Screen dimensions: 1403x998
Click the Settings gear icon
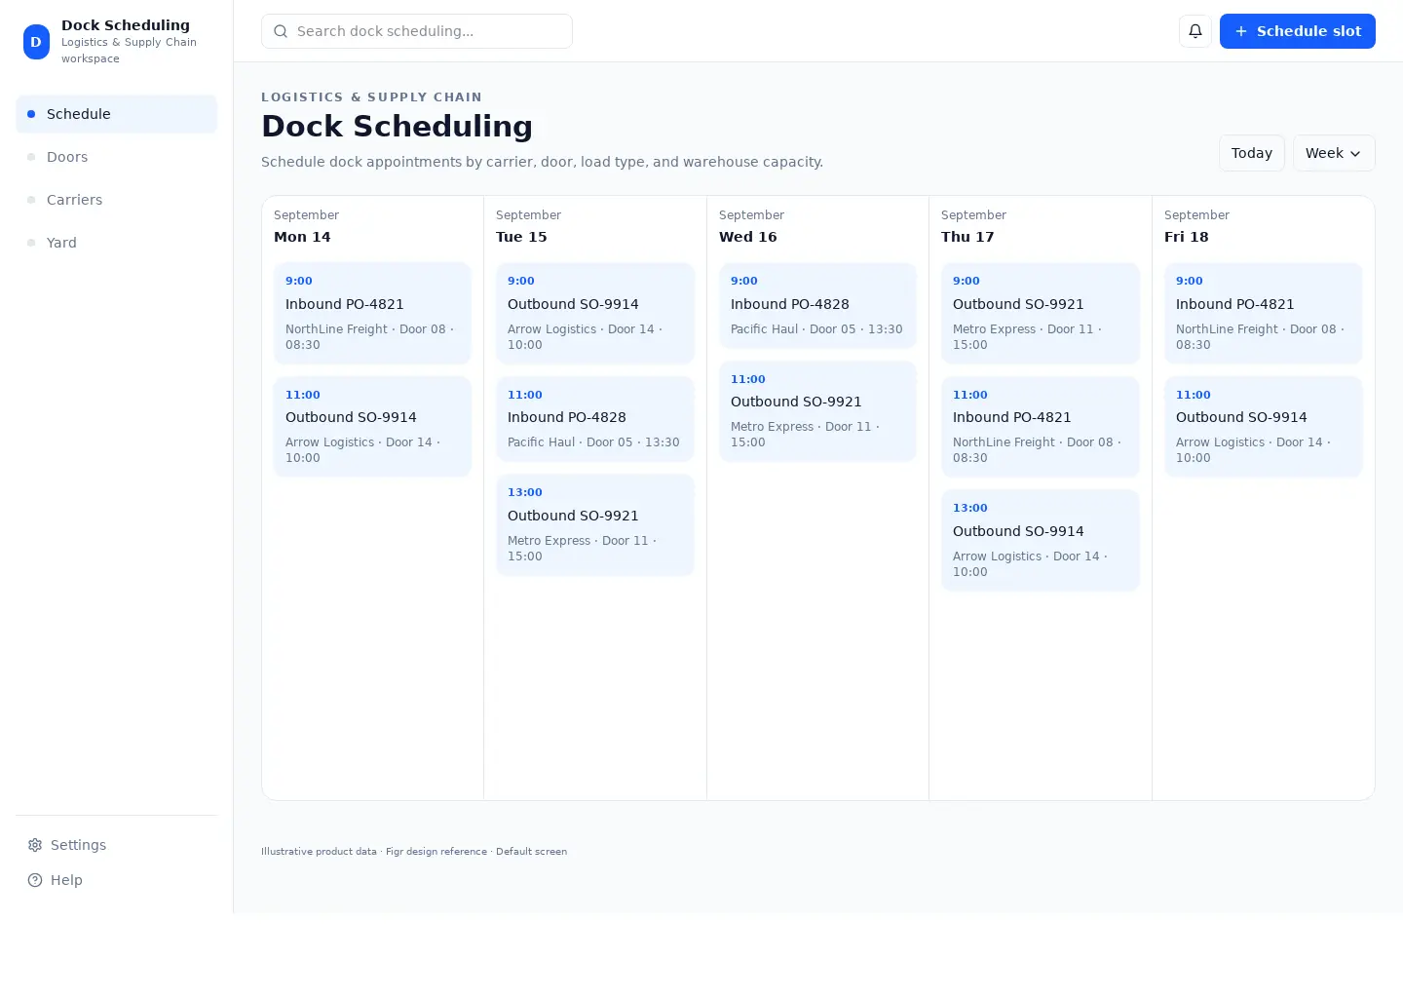(35, 845)
